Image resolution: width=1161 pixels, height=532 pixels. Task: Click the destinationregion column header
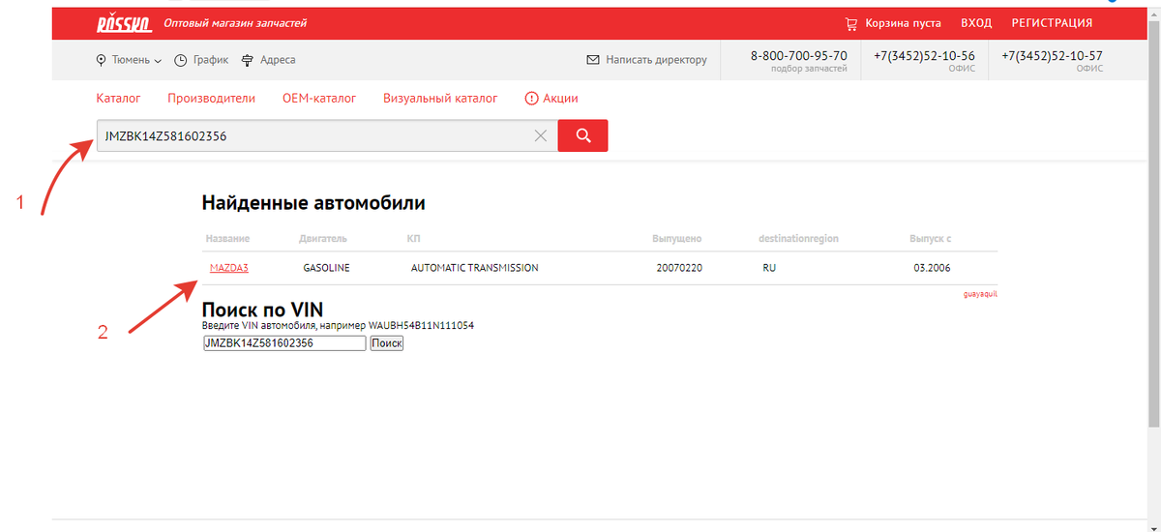(x=798, y=239)
